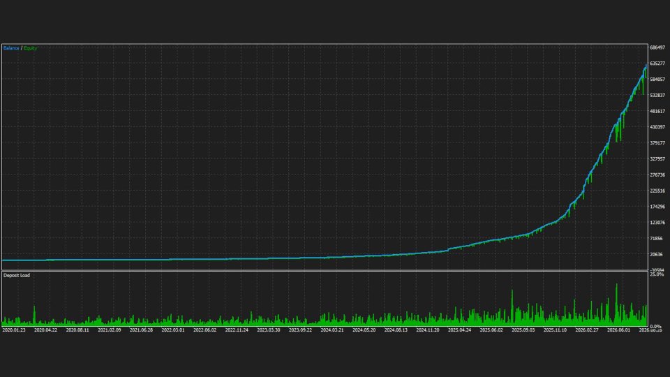Select the 20636 axis value
Viewport: 670px width, 377px height.
click(x=656, y=254)
